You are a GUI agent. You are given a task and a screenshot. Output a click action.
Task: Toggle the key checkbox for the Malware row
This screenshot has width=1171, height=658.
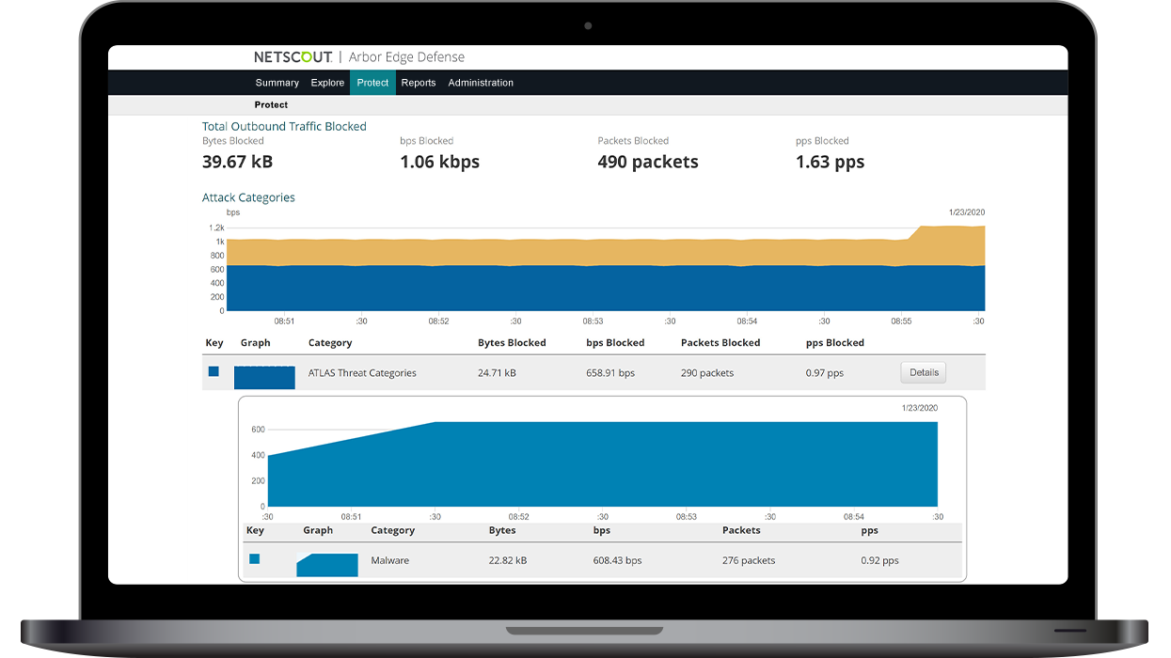coord(252,558)
